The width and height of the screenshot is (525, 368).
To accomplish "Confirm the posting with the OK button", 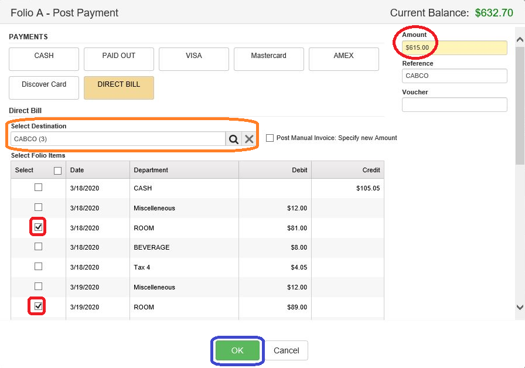I will [237, 350].
